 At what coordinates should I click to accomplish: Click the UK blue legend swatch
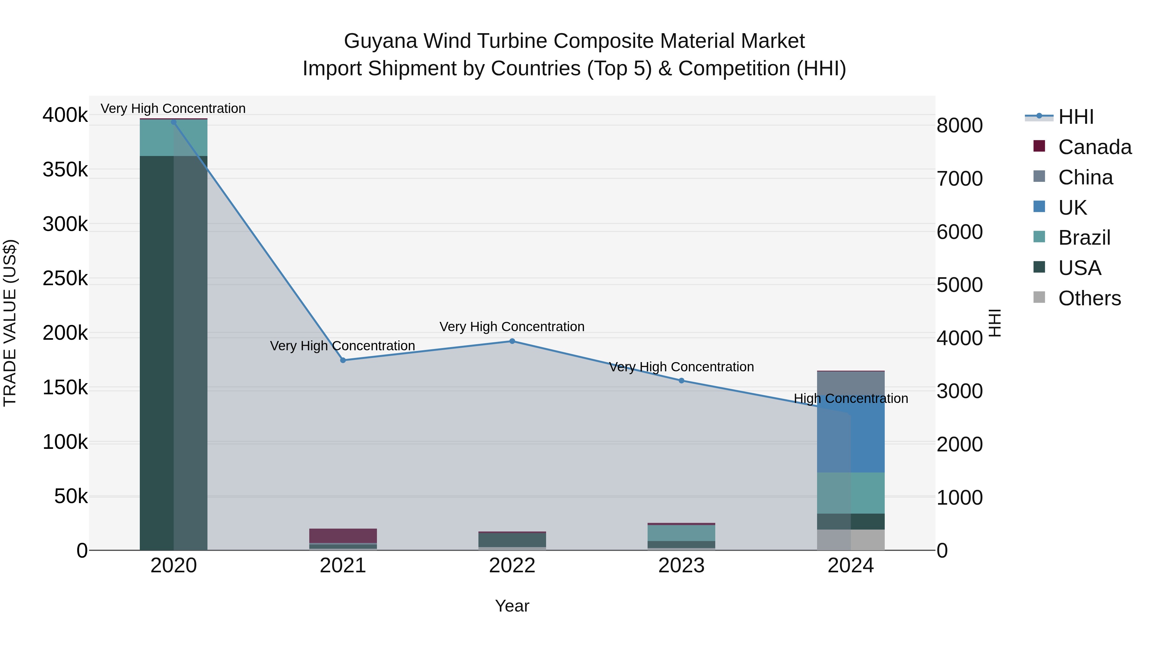tap(1039, 206)
